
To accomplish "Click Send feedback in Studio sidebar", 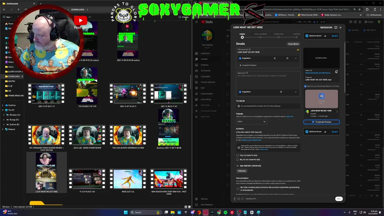I will 207,205.
